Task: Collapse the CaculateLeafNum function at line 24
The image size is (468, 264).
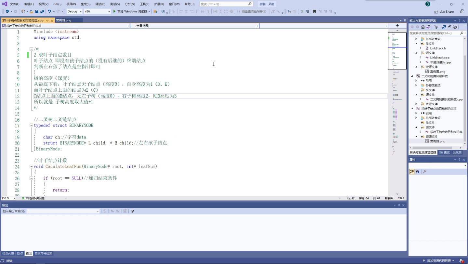Action: [31, 166]
